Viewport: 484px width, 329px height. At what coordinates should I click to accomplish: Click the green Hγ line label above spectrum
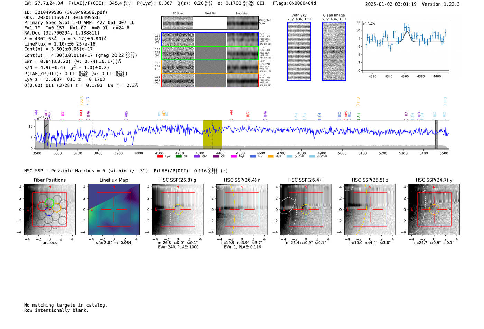coord(359,116)
